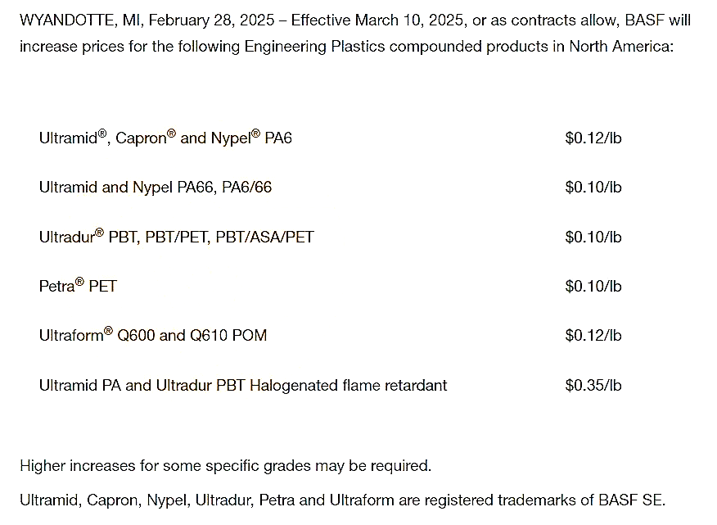The width and height of the screenshot is (717, 525).
Task: Click the $0.12/lb price for Ultraform POM
Action: 593,335
